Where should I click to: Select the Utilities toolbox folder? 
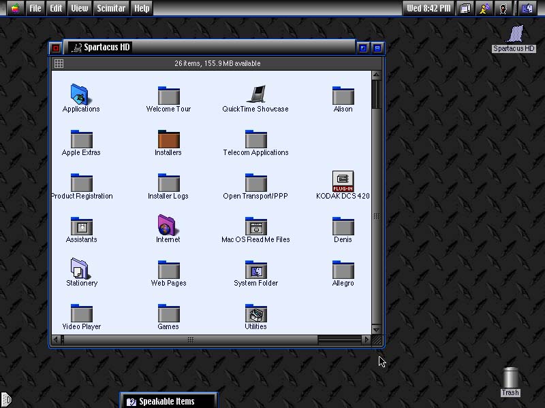point(256,313)
